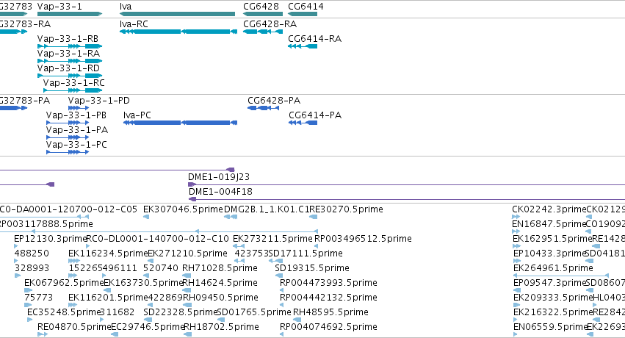The height and width of the screenshot is (338, 625).
Task: Click the Vap-33-1-PD protein glyph
Action: click(79, 108)
